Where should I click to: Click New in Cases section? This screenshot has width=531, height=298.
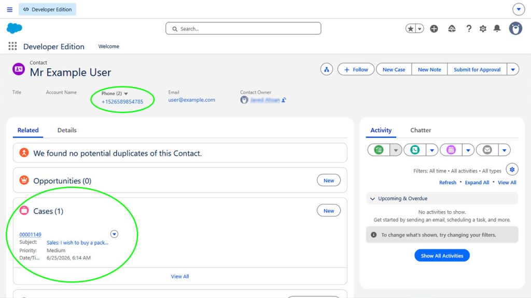(x=328, y=211)
